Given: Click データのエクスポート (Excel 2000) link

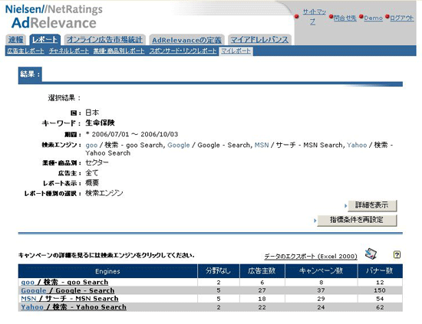Looking at the screenshot, I should [x=311, y=257].
